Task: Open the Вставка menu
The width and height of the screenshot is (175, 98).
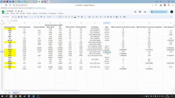Action: coord(22,13)
